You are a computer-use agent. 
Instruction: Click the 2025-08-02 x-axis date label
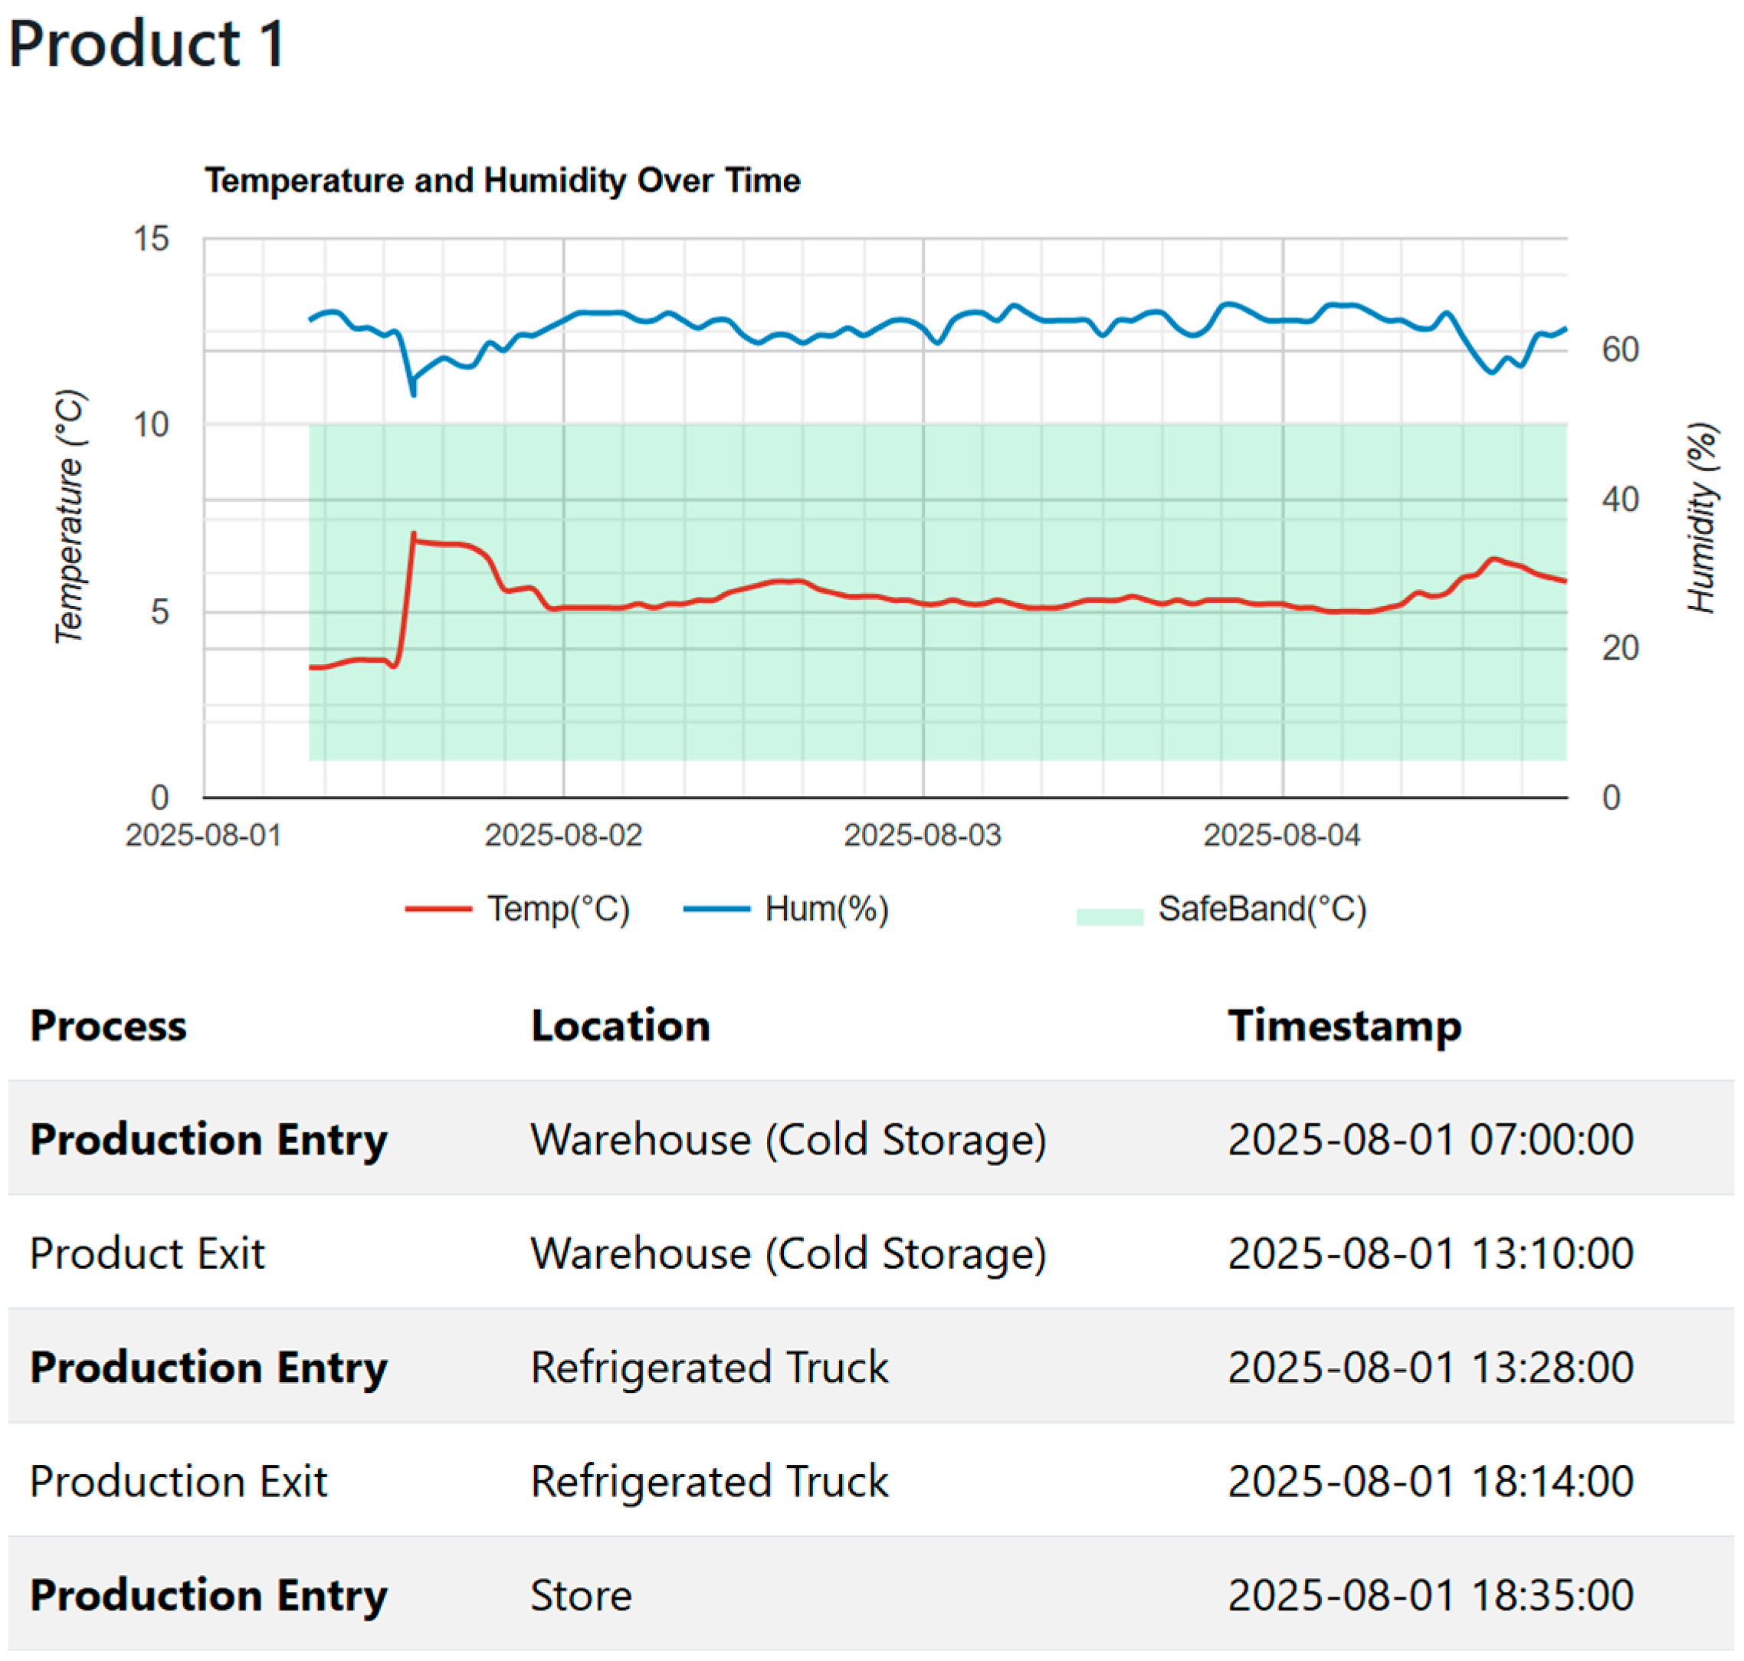click(x=562, y=835)
